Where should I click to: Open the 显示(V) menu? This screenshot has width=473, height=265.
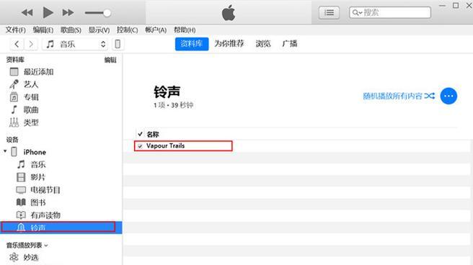click(99, 30)
